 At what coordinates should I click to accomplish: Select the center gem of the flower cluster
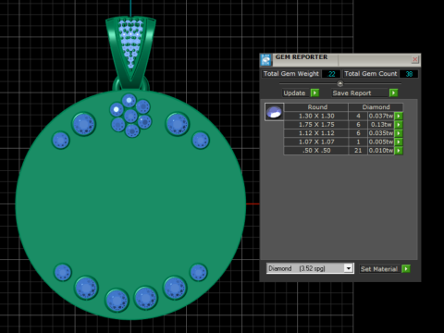(130, 117)
